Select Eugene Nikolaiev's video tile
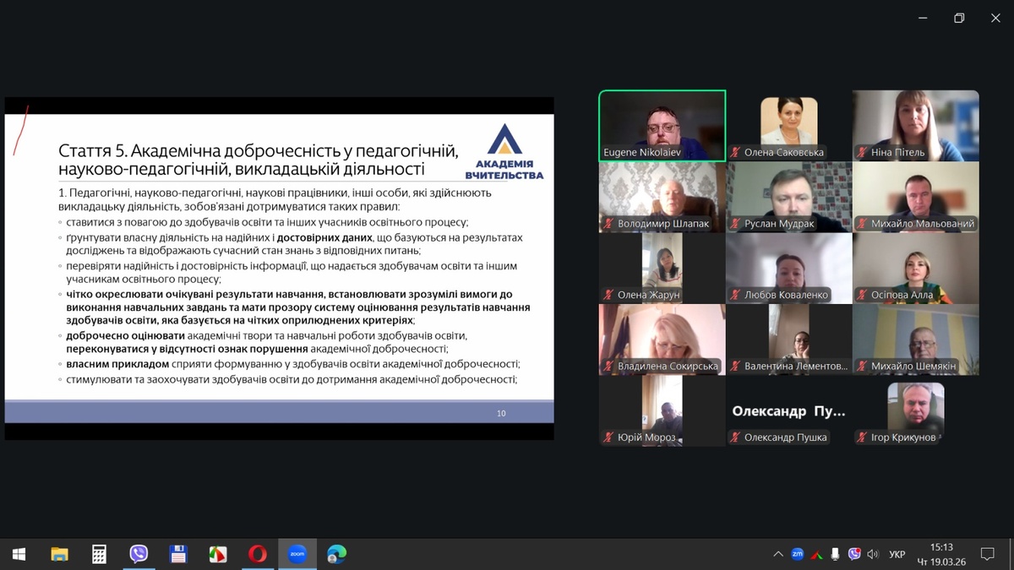The height and width of the screenshot is (570, 1014). 662,125
